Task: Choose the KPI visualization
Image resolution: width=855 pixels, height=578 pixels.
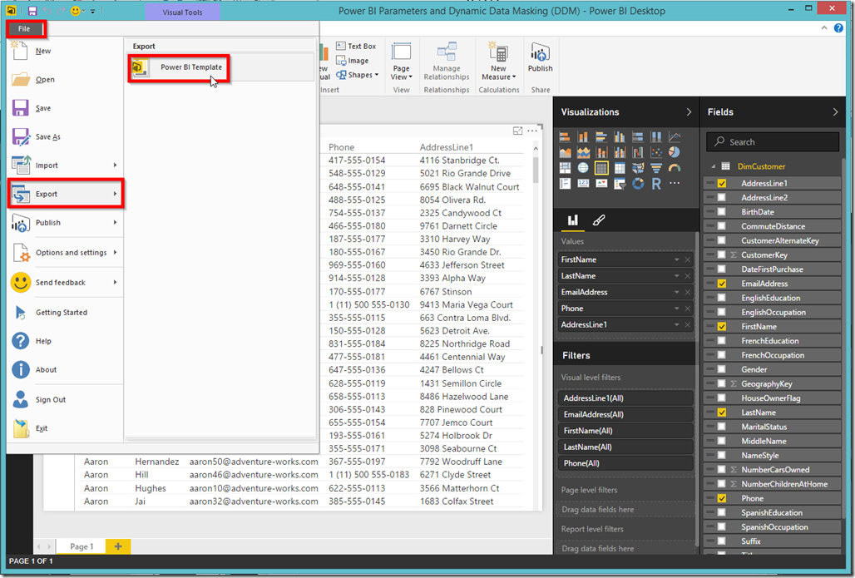Action: pos(601,183)
